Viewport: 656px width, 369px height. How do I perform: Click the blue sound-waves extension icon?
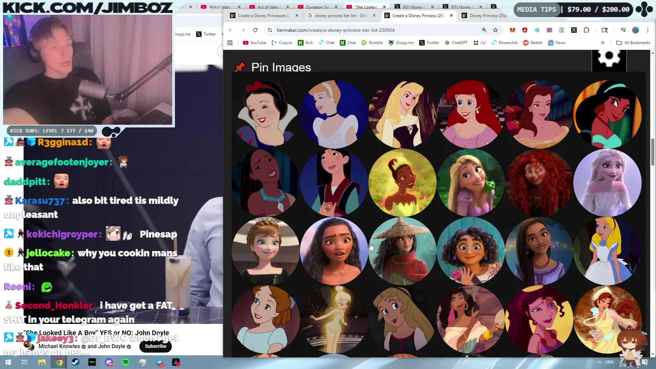click(x=537, y=30)
